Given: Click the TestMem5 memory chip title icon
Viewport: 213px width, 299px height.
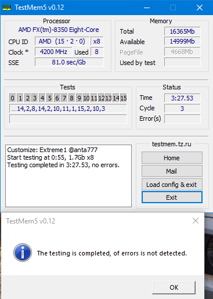Looking at the screenshot, I should 7,8.
